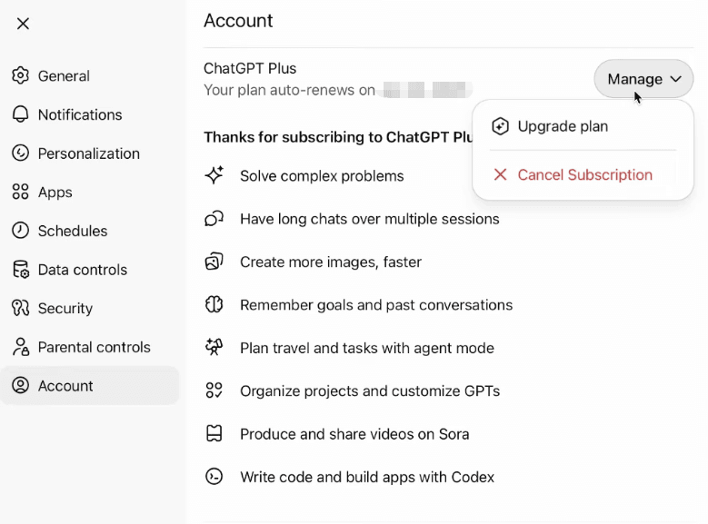This screenshot has width=708, height=524.
Task: Go to Security settings section
Action: tap(65, 308)
